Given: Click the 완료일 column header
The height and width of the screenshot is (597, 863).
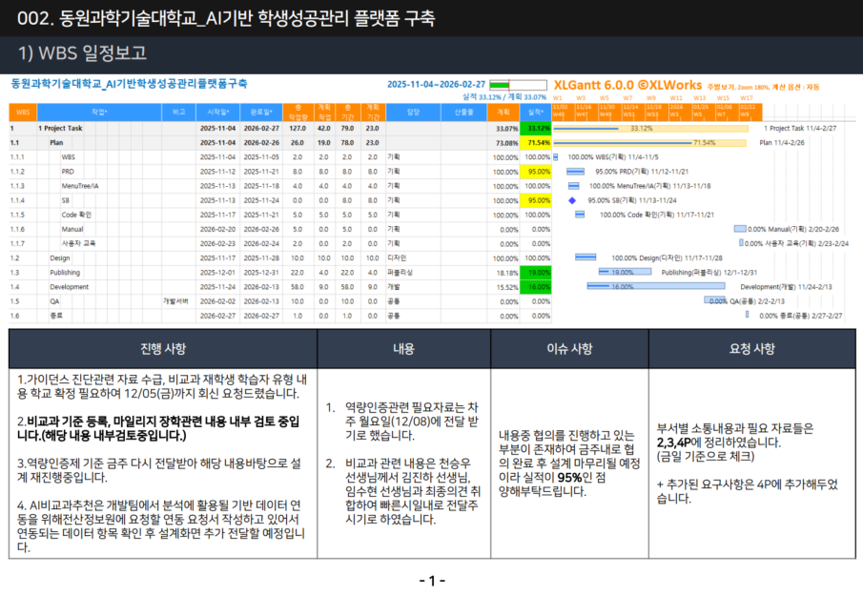Looking at the screenshot, I should (260, 112).
